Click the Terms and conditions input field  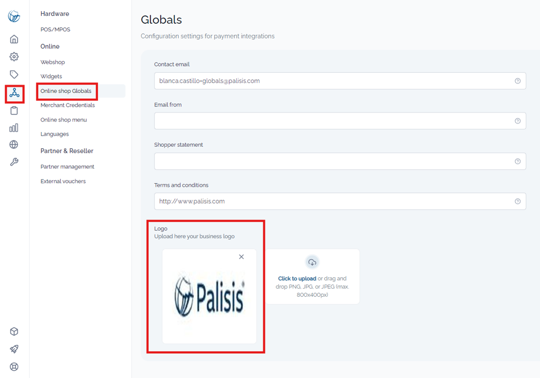(x=340, y=202)
